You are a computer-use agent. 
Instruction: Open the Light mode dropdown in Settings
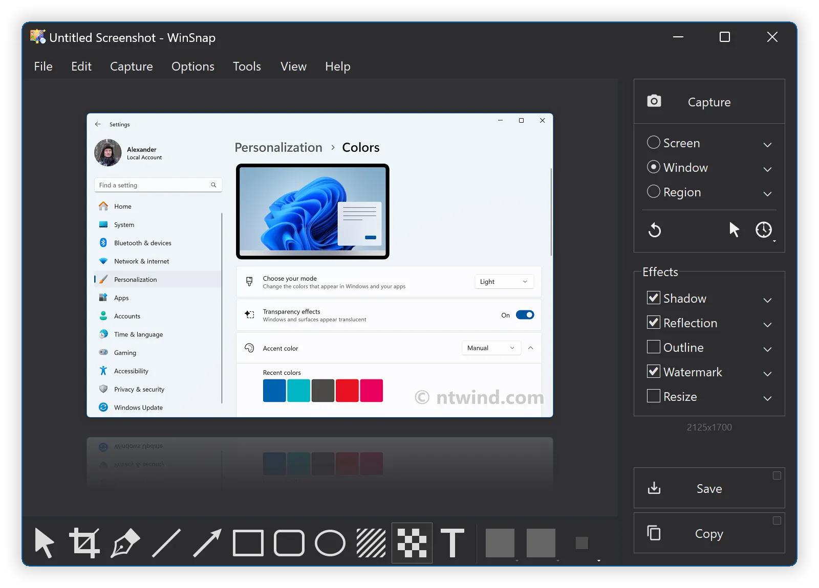click(x=504, y=282)
